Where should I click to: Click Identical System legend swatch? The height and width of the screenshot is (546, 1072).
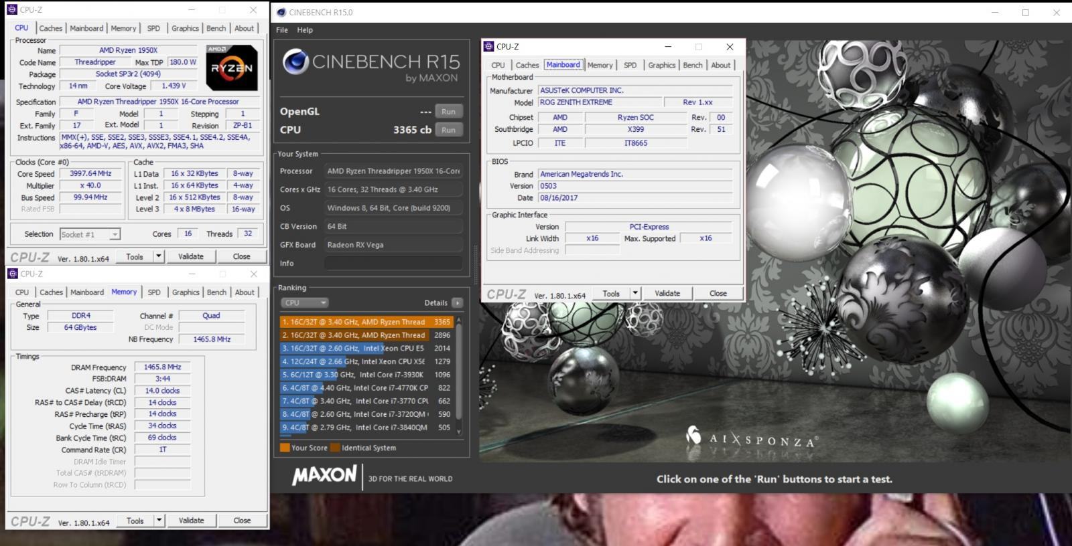[x=335, y=448]
